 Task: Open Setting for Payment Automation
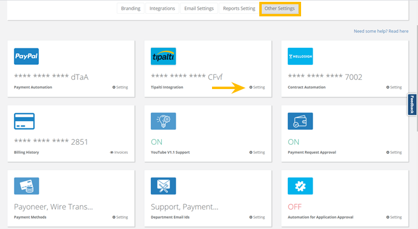[120, 87]
